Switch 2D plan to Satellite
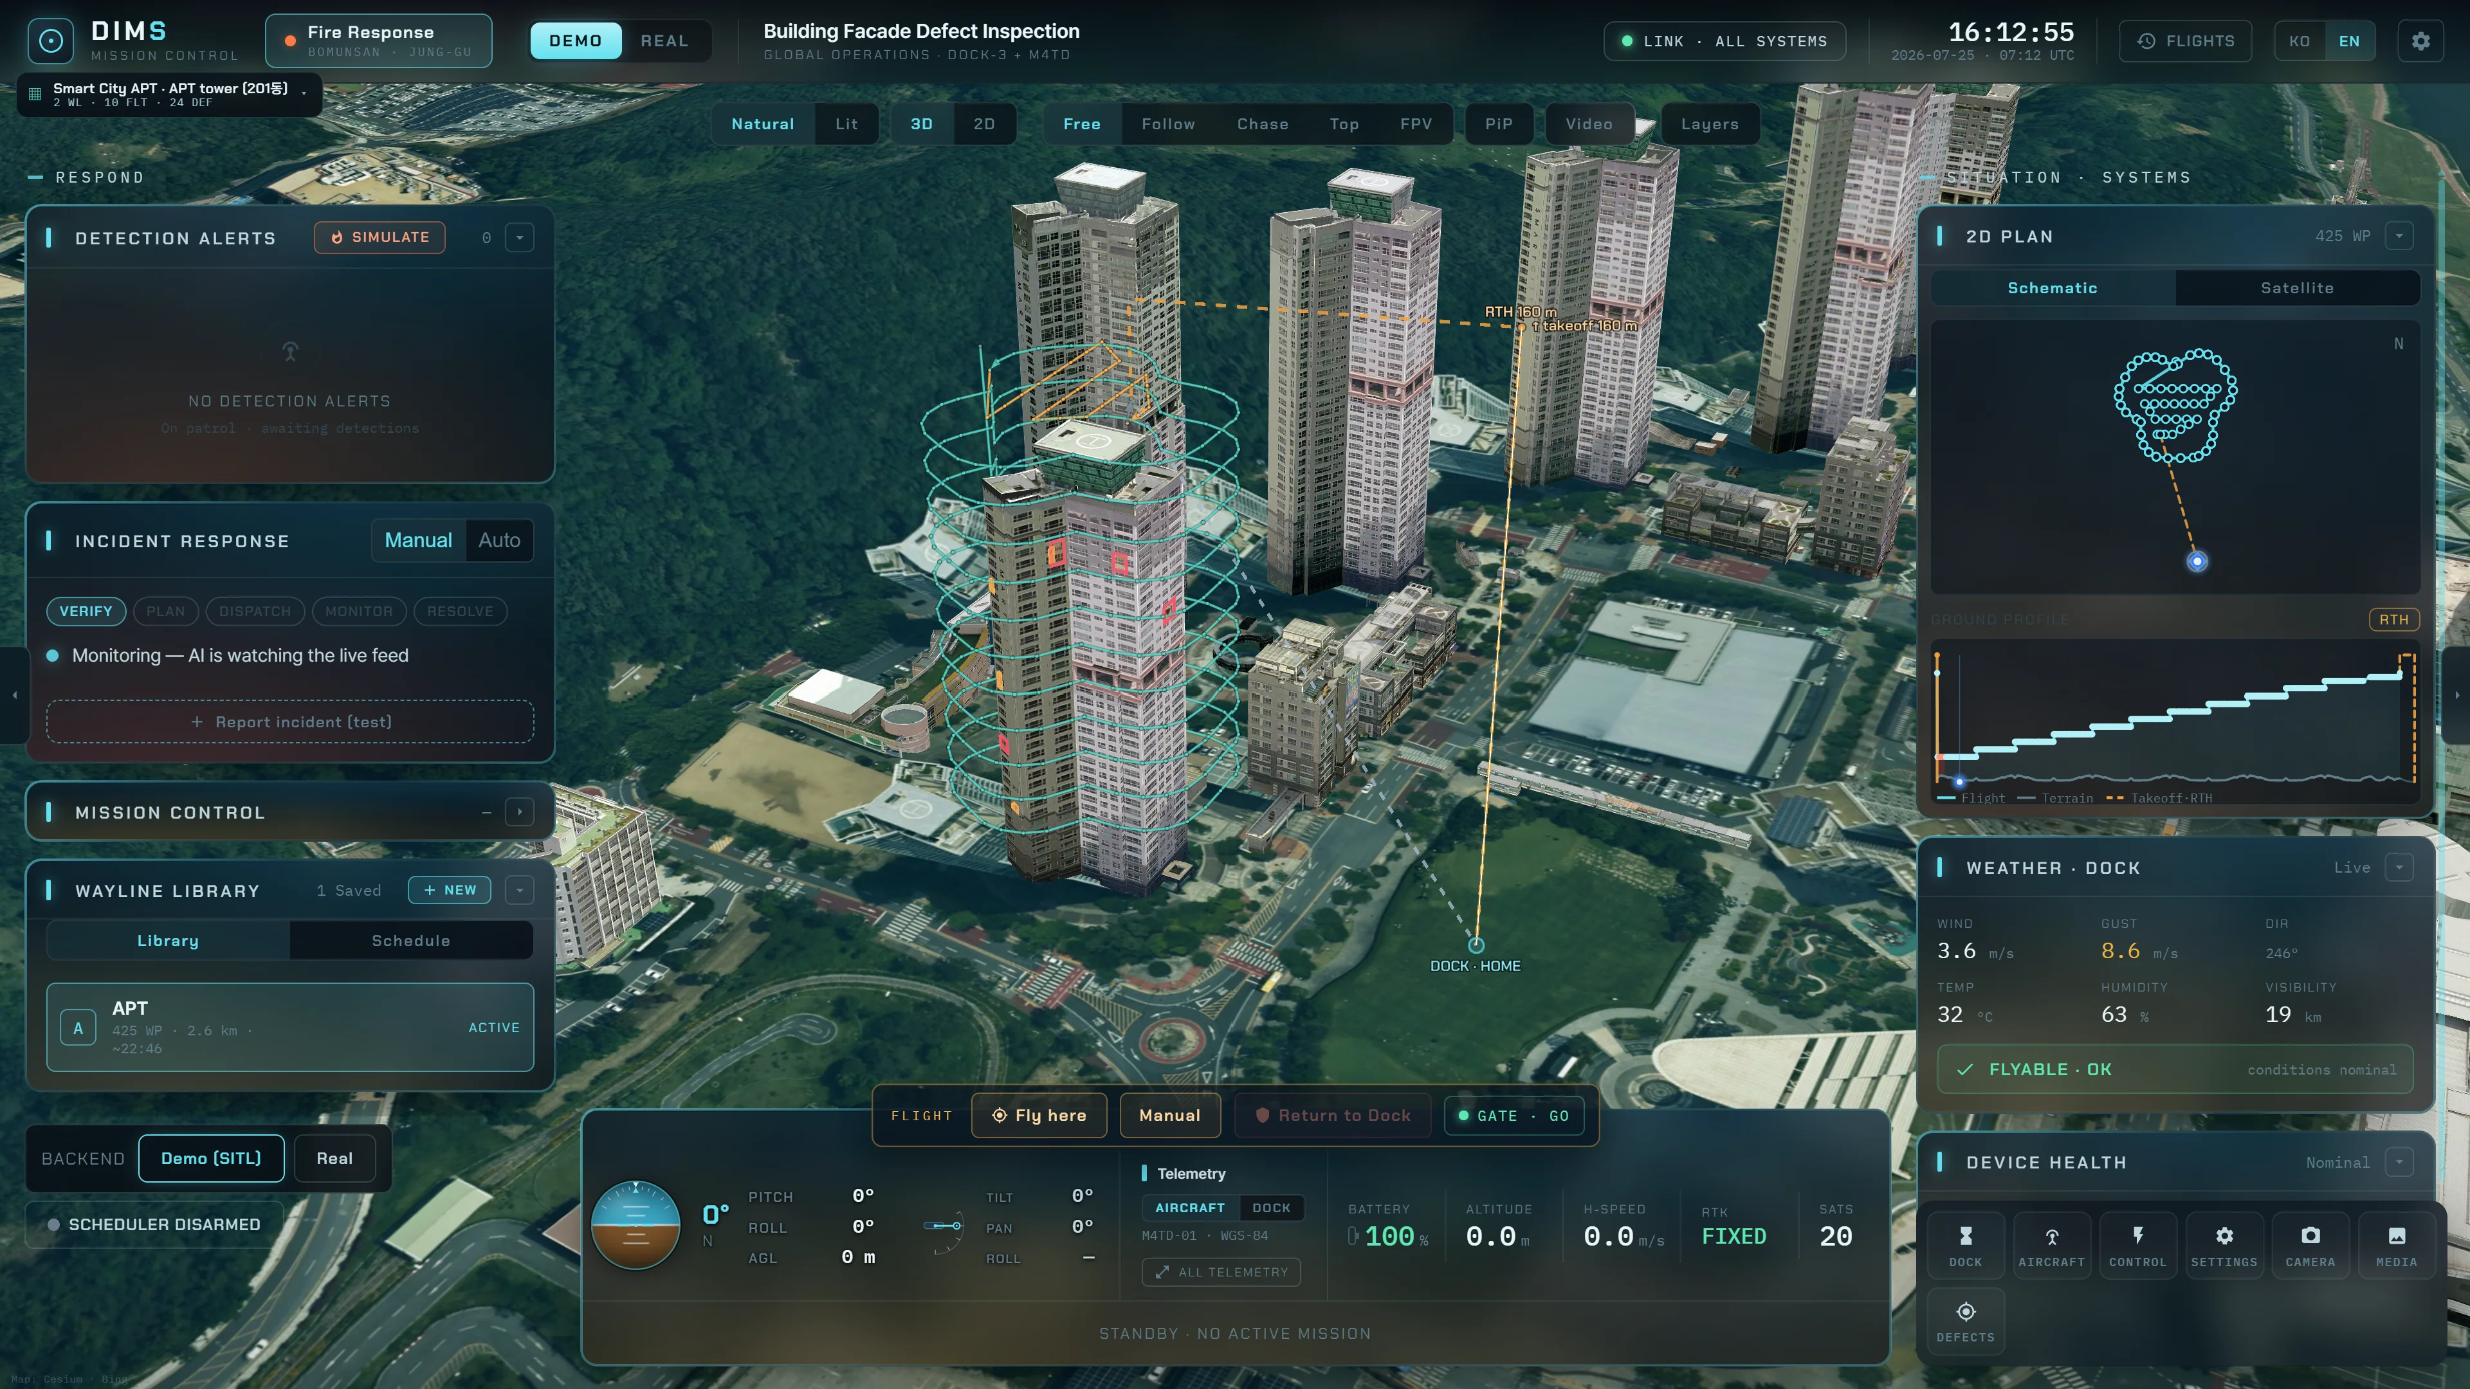The image size is (2470, 1389). tap(2296, 287)
